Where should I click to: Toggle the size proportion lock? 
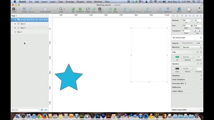(192, 26)
